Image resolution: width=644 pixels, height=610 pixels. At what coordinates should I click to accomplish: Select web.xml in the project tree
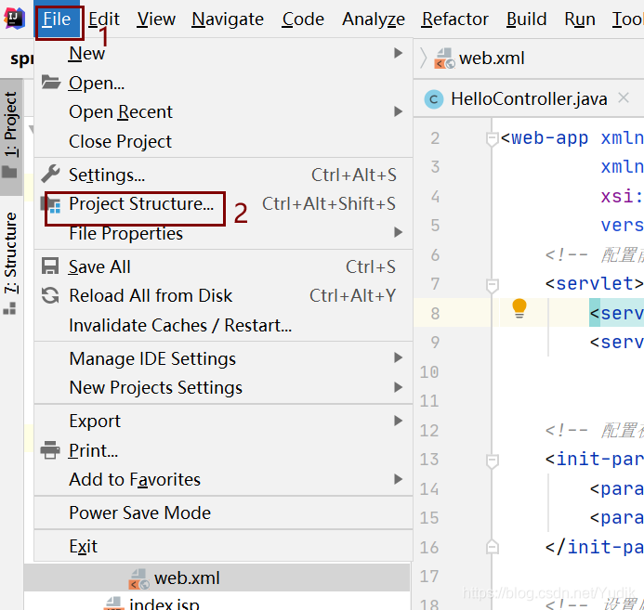point(187,578)
